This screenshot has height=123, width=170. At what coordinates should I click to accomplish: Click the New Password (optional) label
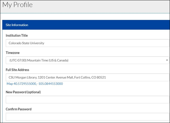23,92
